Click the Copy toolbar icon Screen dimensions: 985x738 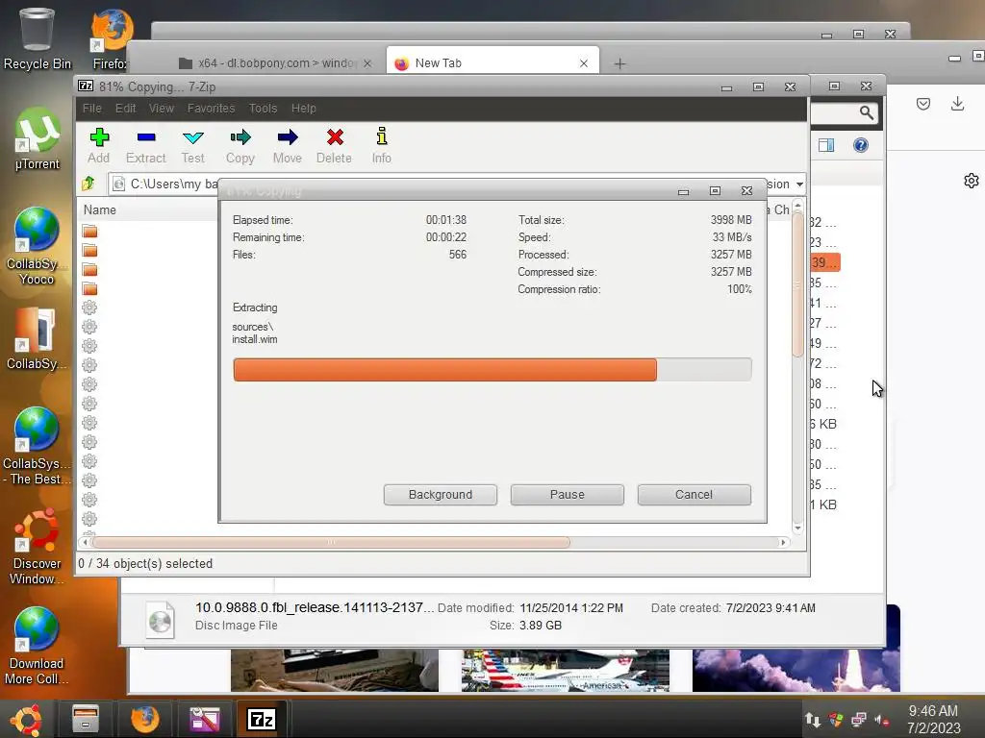(x=240, y=146)
